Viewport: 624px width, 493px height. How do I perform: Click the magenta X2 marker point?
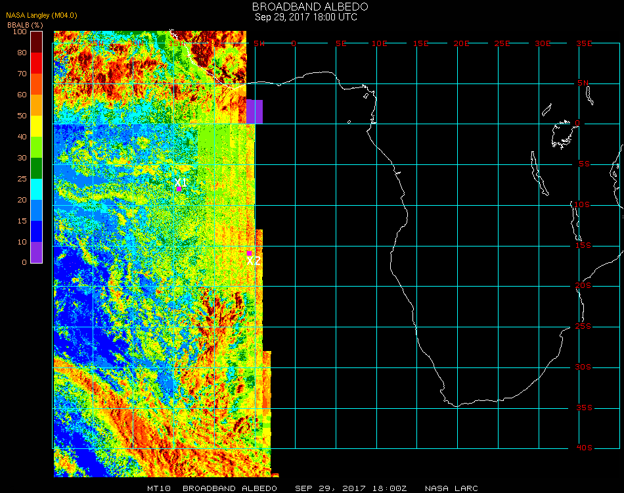(x=249, y=253)
